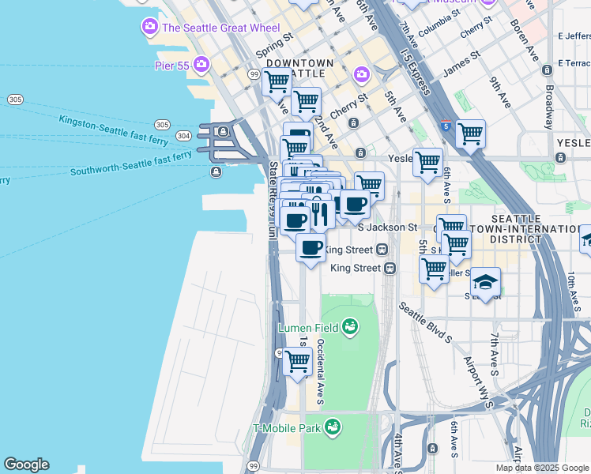Open coffee cup marker beside King Street label
Image resolution: width=591 pixels, height=474 pixels.
tap(311, 251)
